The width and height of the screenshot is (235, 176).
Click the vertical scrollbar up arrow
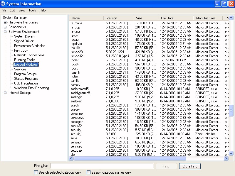click(231, 18)
